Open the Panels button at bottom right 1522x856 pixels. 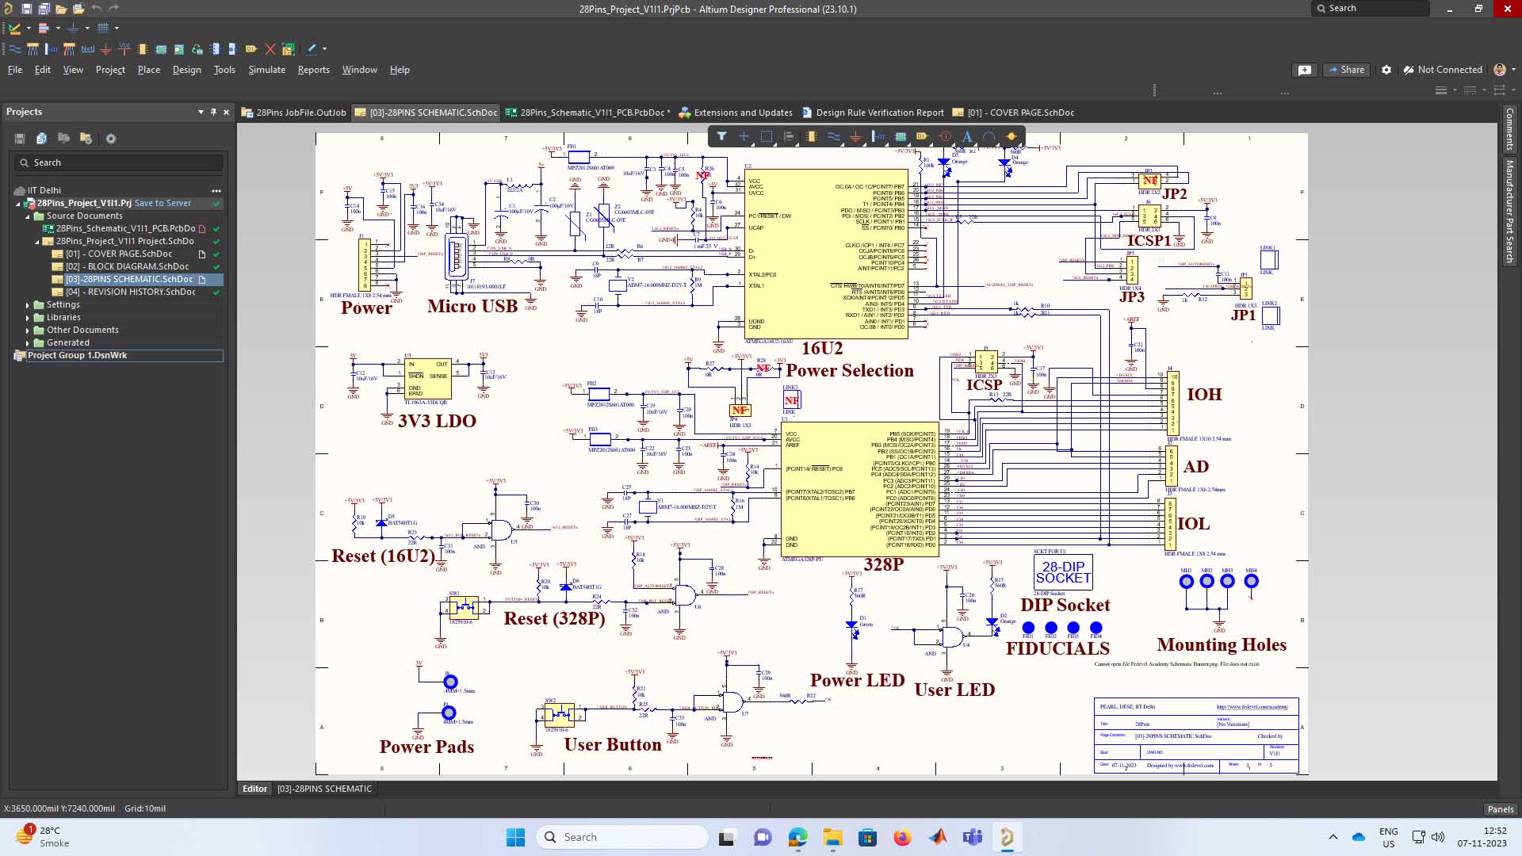click(x=1500, y=809)
